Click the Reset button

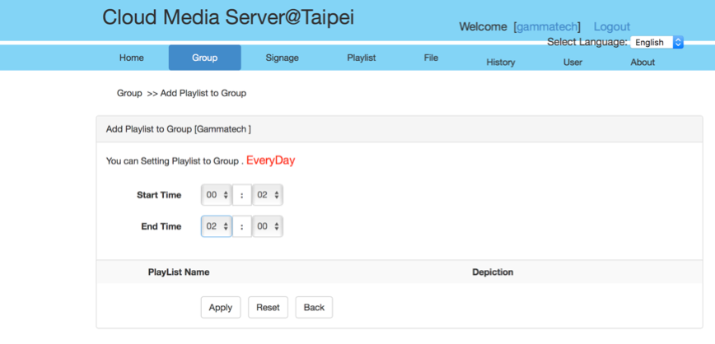(x=268, y=307)
